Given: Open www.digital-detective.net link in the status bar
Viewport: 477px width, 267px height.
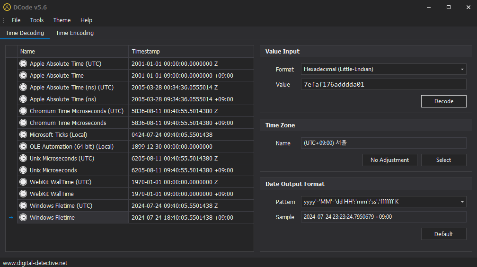Looking at the screenshot, I should [x=35, y=263].
